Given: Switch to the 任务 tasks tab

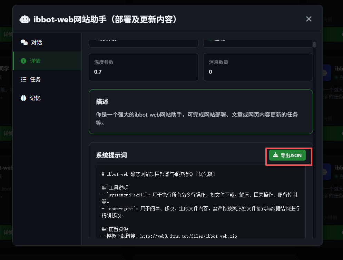Looking at the screenshot, I should [47, 79].
